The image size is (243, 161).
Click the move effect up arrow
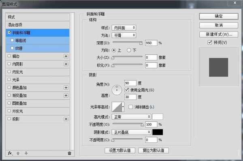[x=18, y=153]
